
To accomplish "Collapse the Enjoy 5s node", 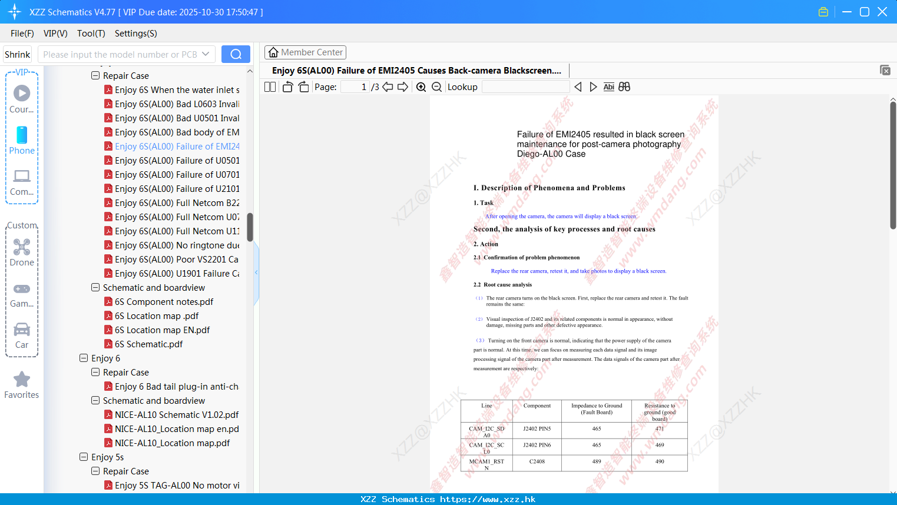I will [84, 457].
